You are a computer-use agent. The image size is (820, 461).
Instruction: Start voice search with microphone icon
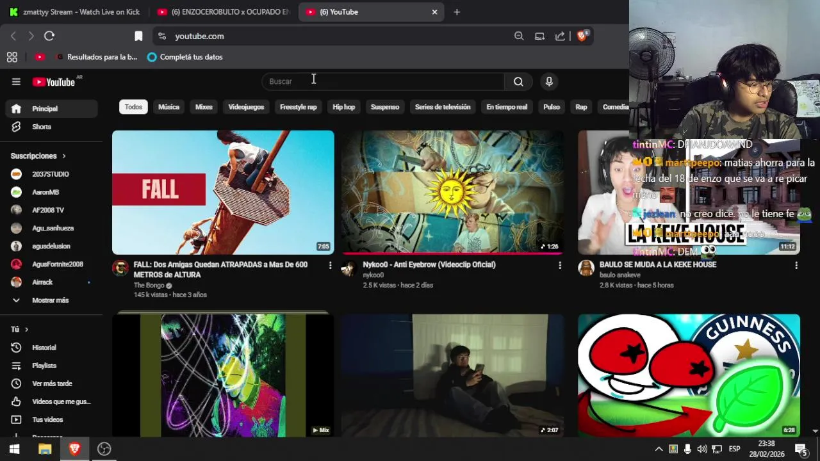549,81
